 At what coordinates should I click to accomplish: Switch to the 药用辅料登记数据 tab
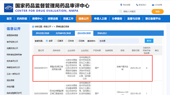click(x=63, y=33)
